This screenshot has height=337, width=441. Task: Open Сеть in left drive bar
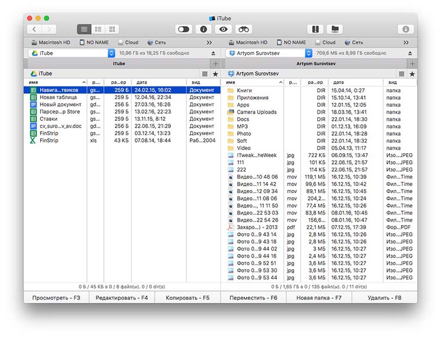coord(157,42)
